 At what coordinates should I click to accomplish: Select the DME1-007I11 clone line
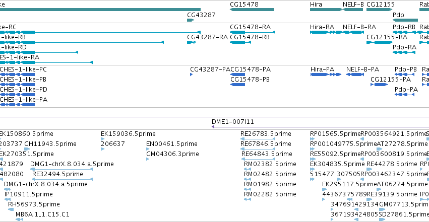[321, 127]
